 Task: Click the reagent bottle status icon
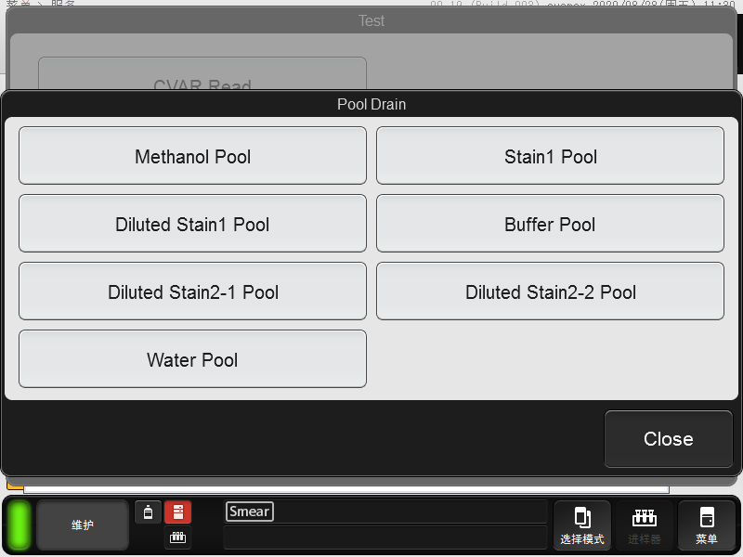tap(148, 512)
